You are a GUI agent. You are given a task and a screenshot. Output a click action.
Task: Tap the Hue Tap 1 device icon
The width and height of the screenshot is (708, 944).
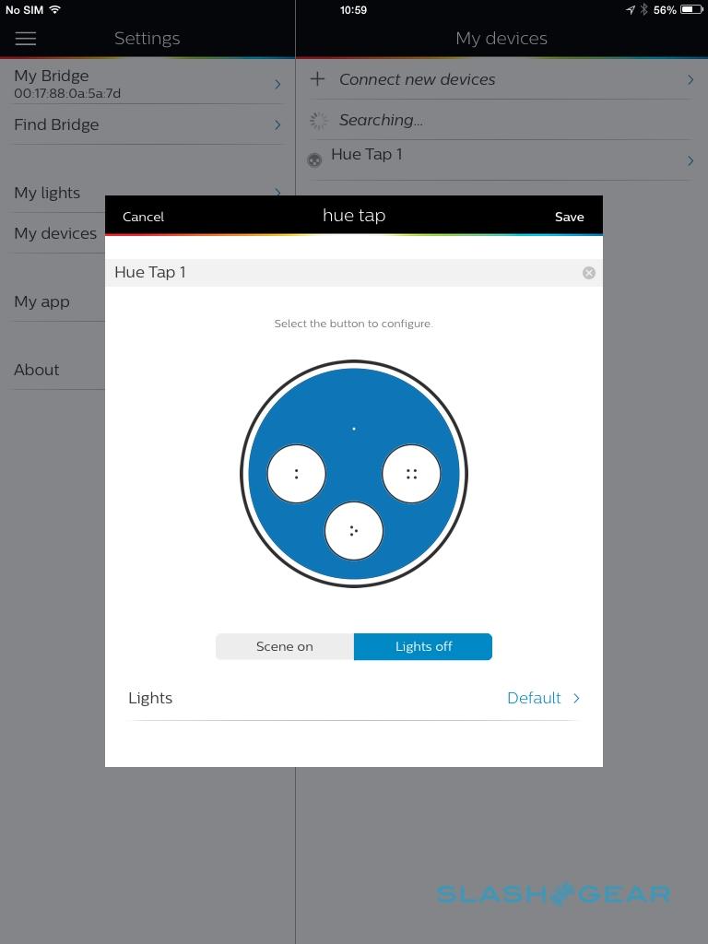[x=314, y=160]
